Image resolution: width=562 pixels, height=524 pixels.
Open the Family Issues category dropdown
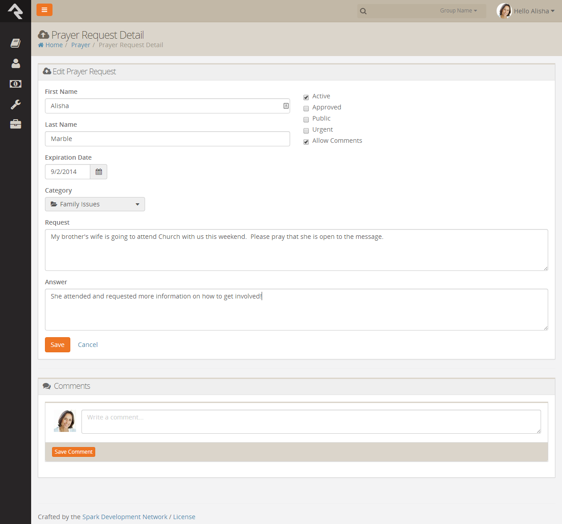[95, 204]
